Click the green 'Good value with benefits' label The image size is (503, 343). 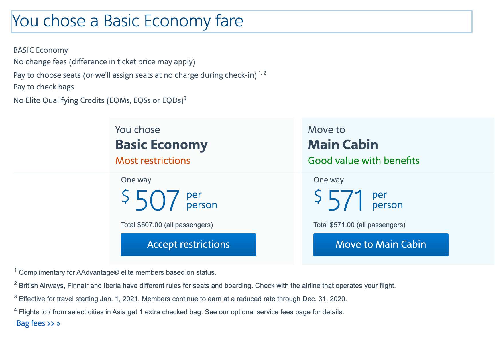(x=364, y=161)
